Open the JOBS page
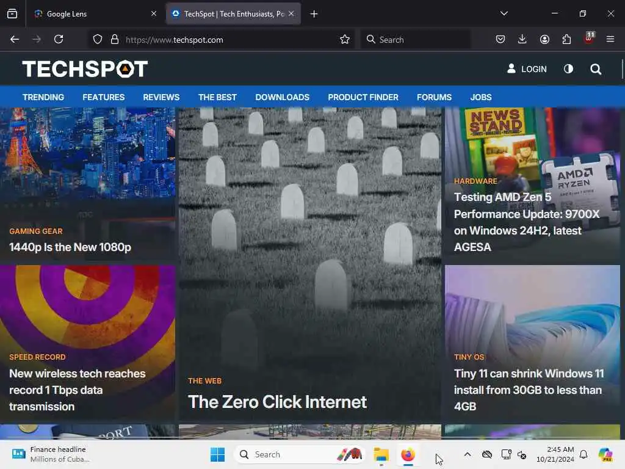Viewport: 625px width, 469px height. pos(481,97)
